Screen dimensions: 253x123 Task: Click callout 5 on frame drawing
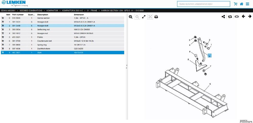coord(210,84)
